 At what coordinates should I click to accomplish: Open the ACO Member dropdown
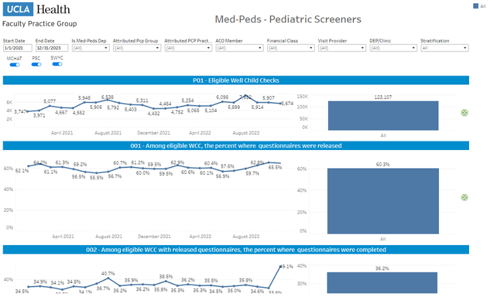tap(239, 48)
